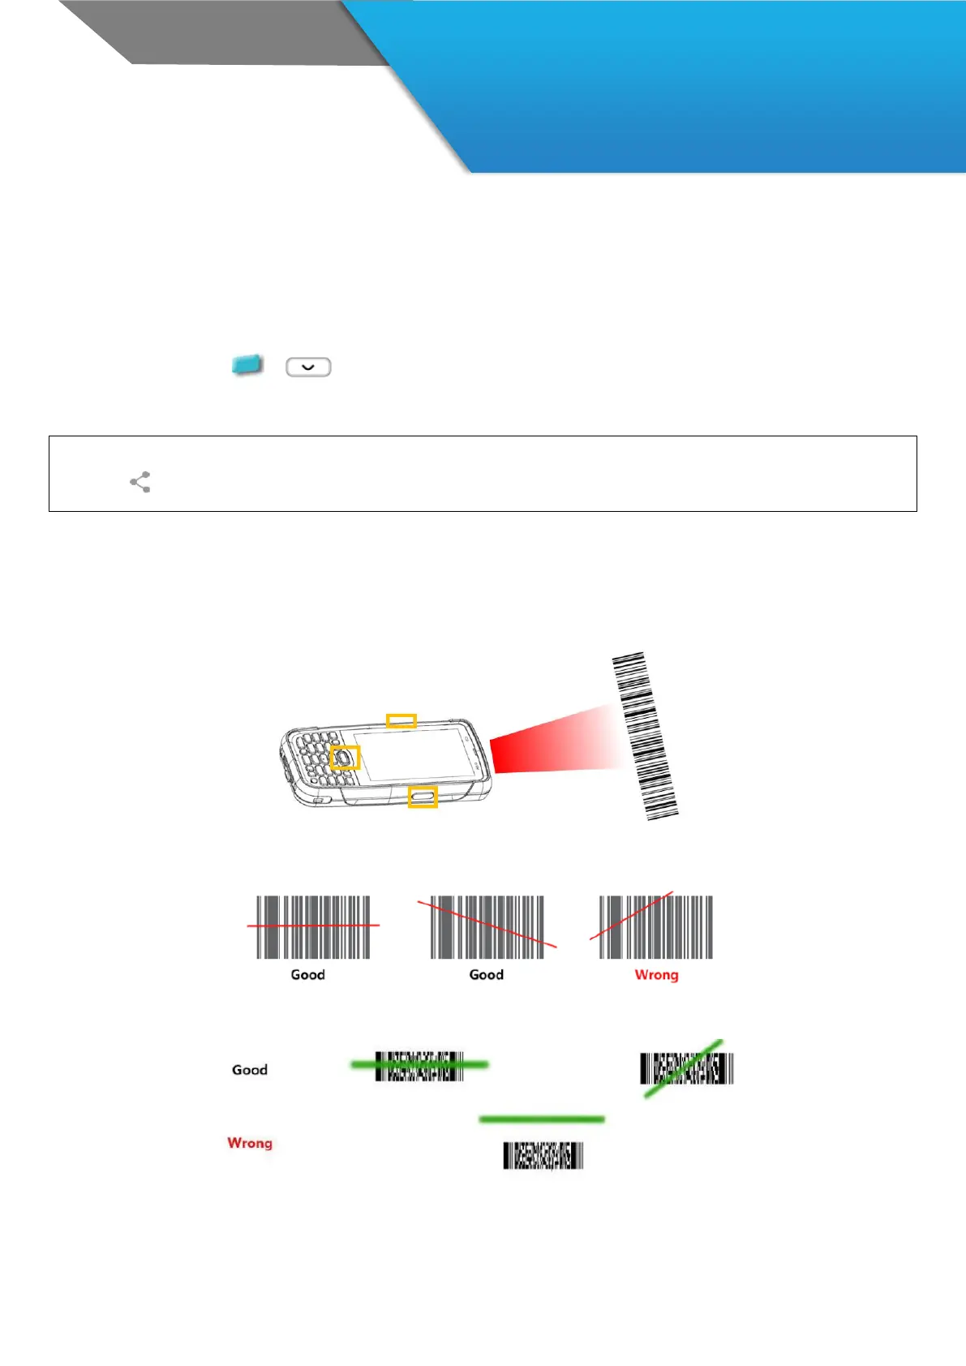Viewport: 966px width, 1366px height.
Task: Click the blue scan key icon
Action: [x=247, y=365]
